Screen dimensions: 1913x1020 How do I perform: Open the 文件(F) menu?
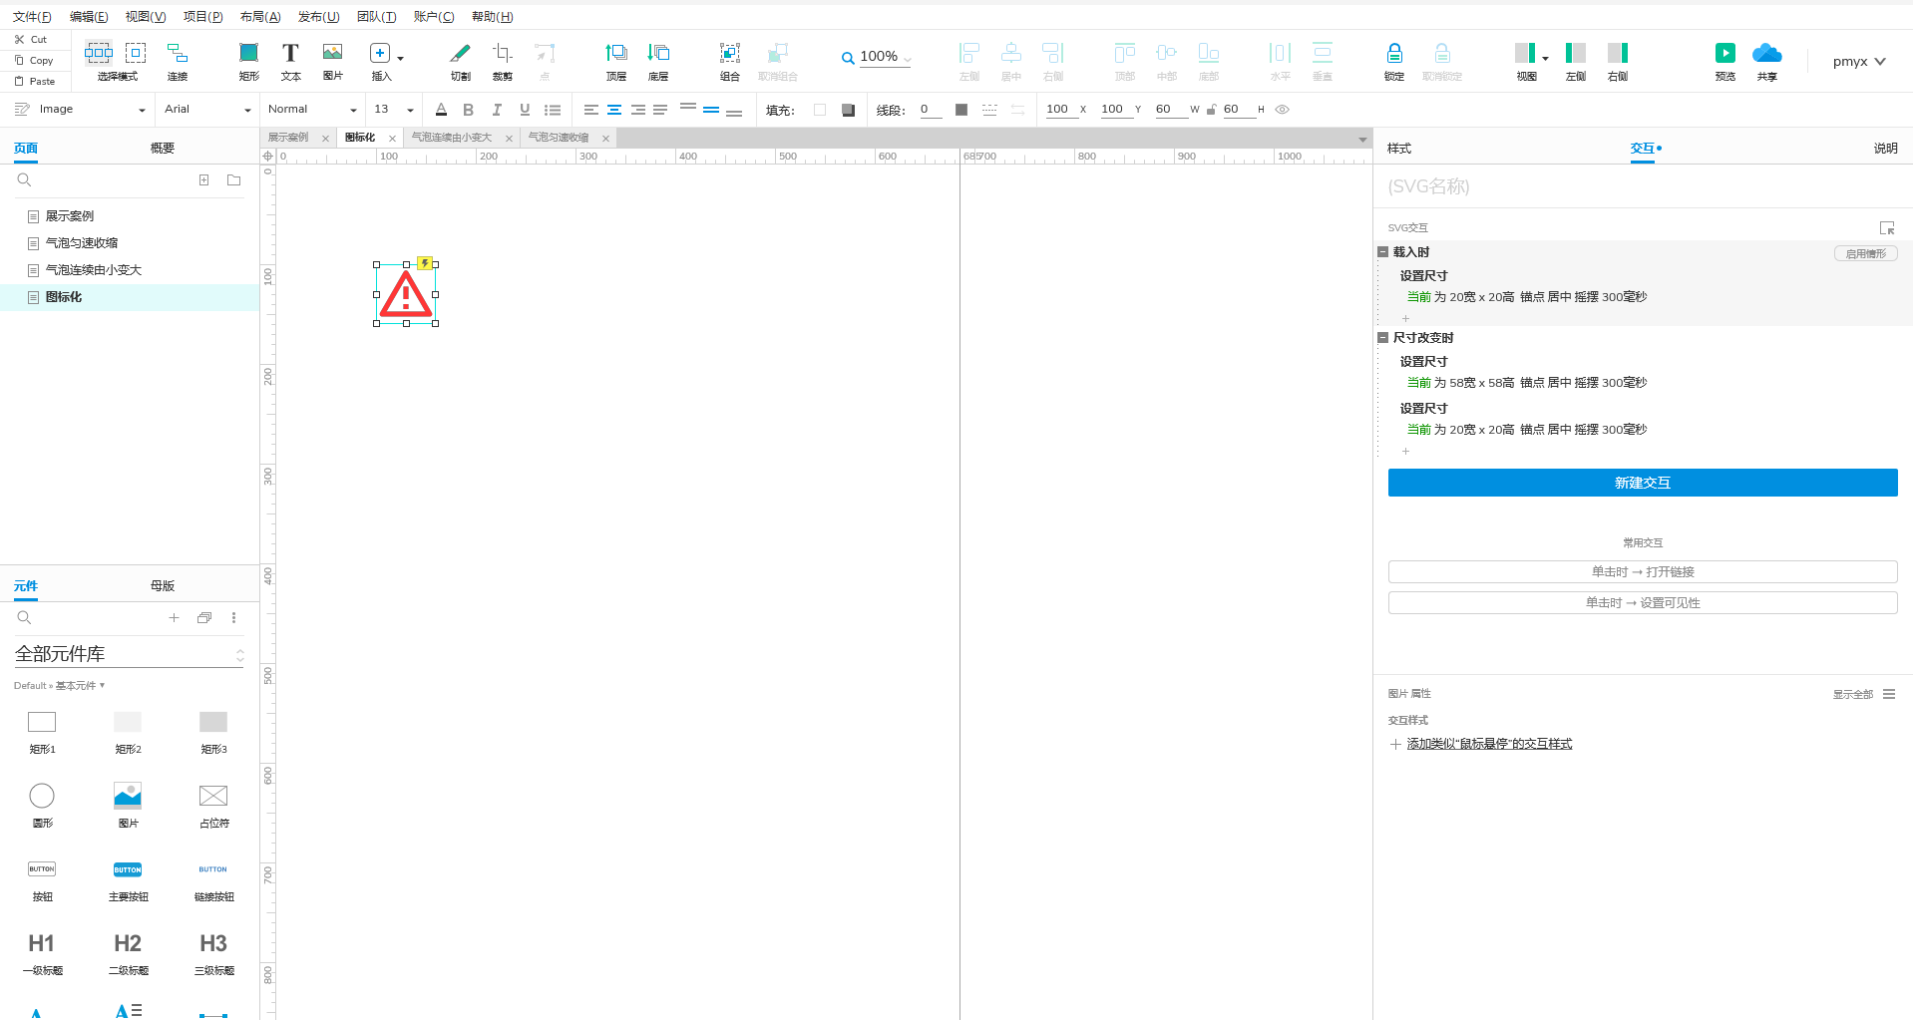tap(32, 17)
